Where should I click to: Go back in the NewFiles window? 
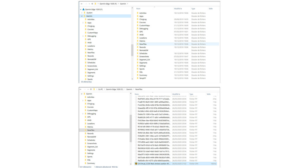point(81,89)
